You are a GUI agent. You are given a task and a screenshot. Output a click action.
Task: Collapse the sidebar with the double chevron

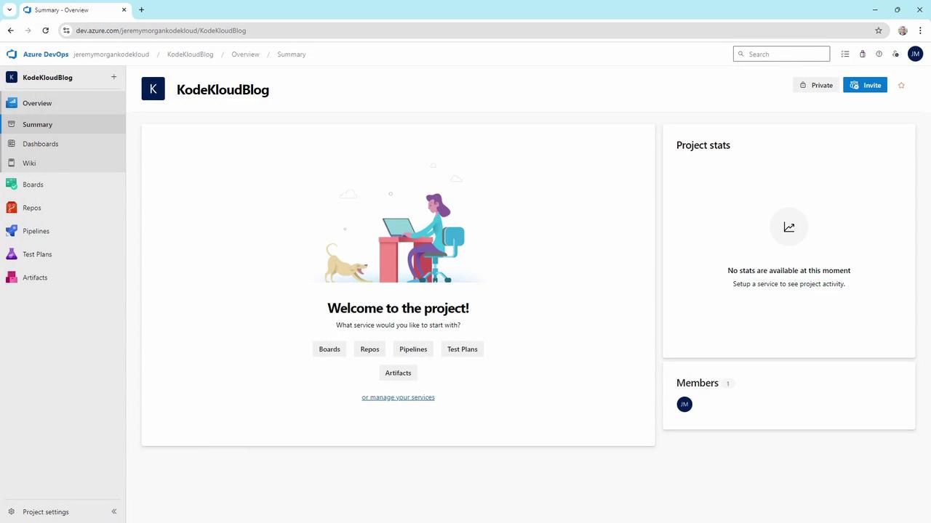click(x=113, y=511)
